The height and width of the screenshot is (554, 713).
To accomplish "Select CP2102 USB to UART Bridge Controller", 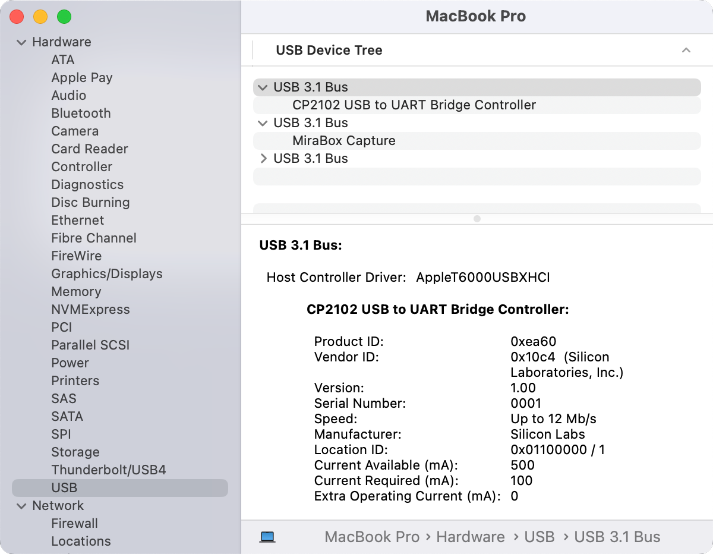I will point(414,105).
